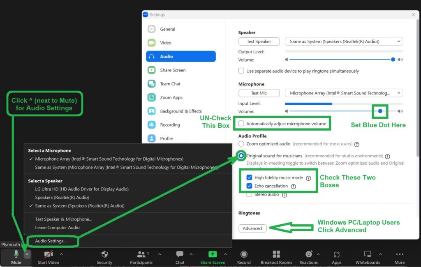Select Zoom optimized audio radio button
The width and height of the screenshot is (421, 267).
coord(241,144)
